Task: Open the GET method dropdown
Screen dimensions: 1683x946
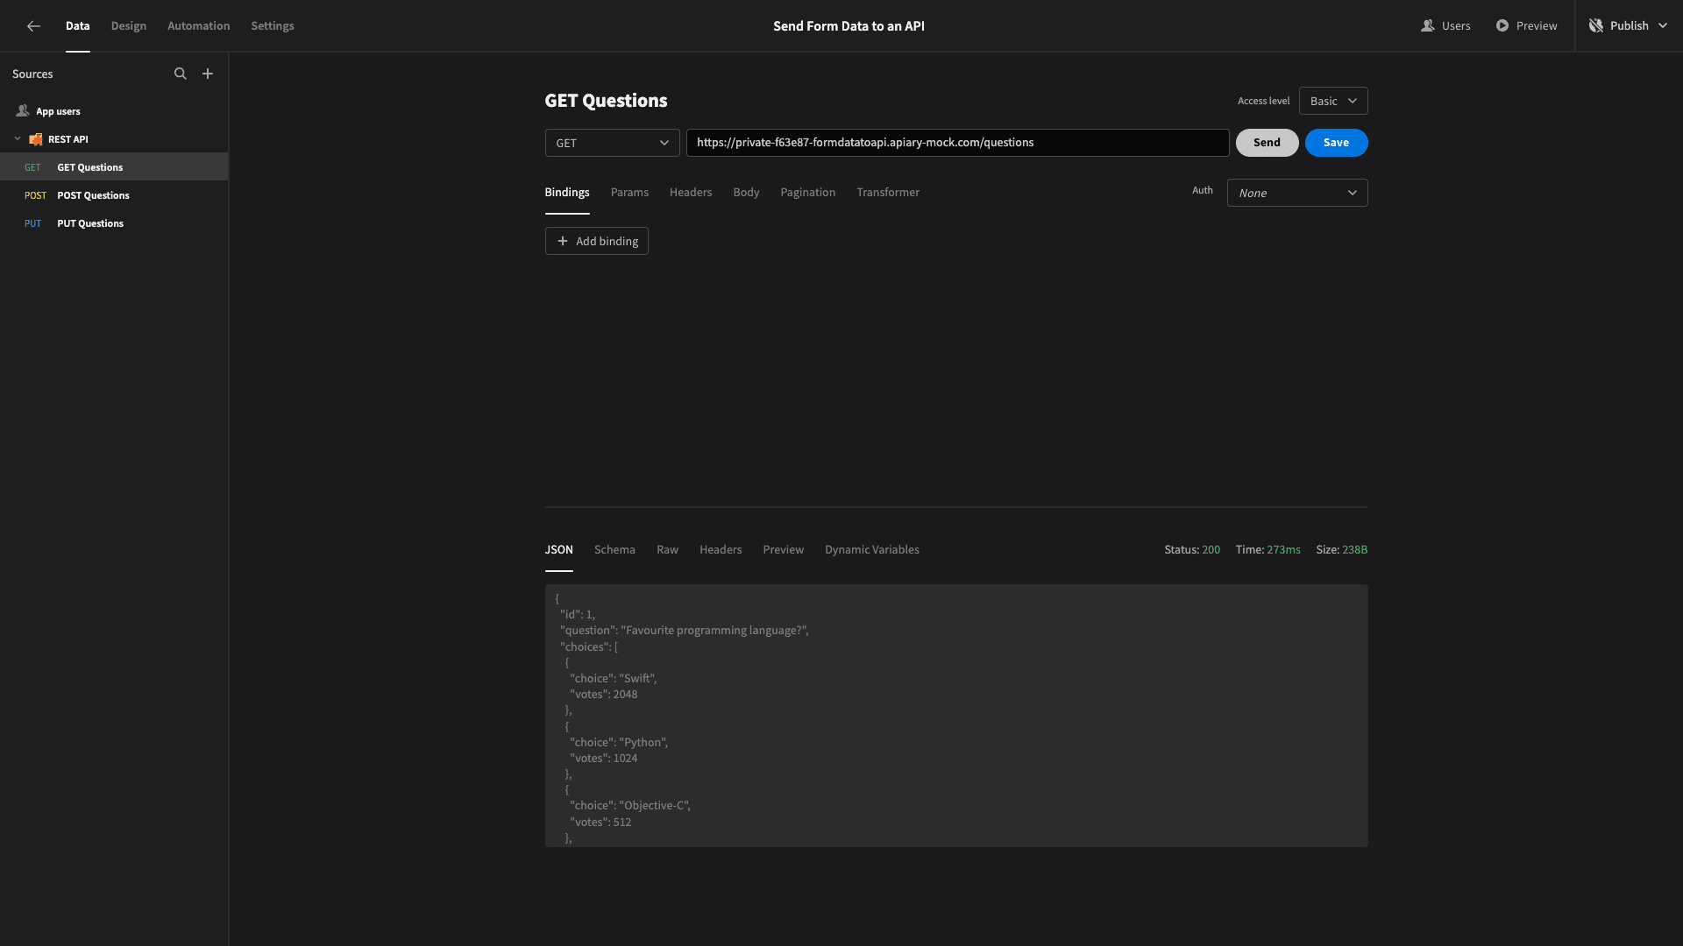Action: 612,143
